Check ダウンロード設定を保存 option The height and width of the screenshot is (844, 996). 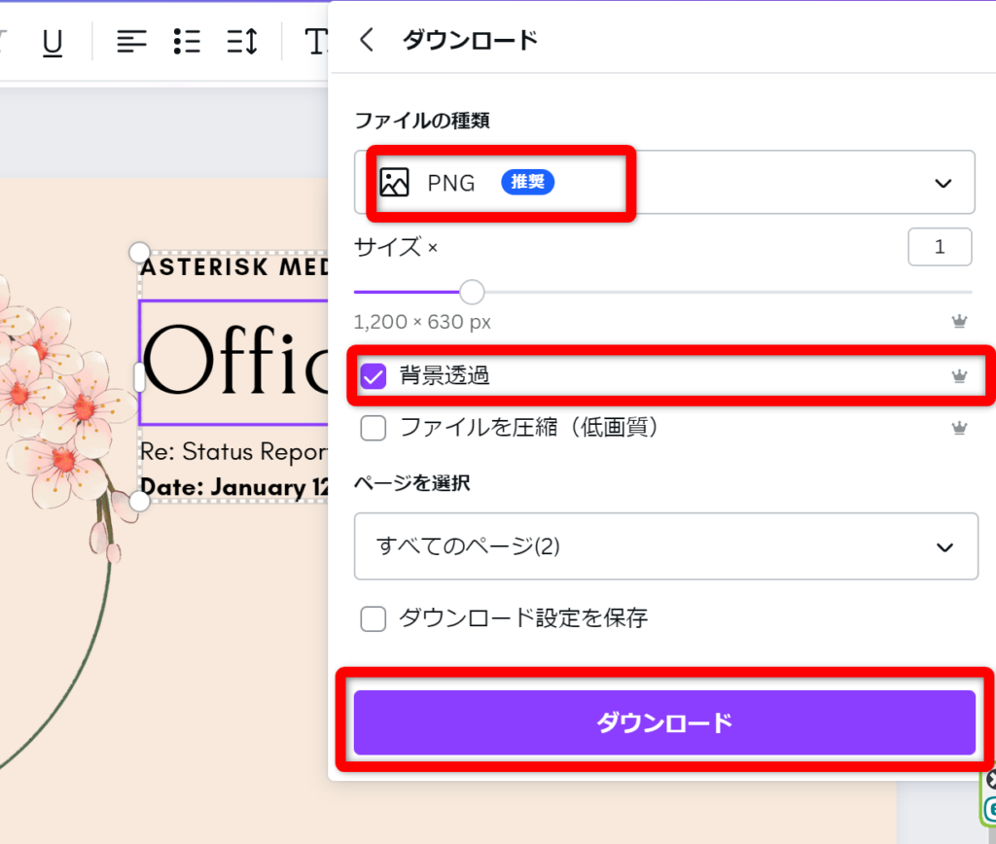373,618
